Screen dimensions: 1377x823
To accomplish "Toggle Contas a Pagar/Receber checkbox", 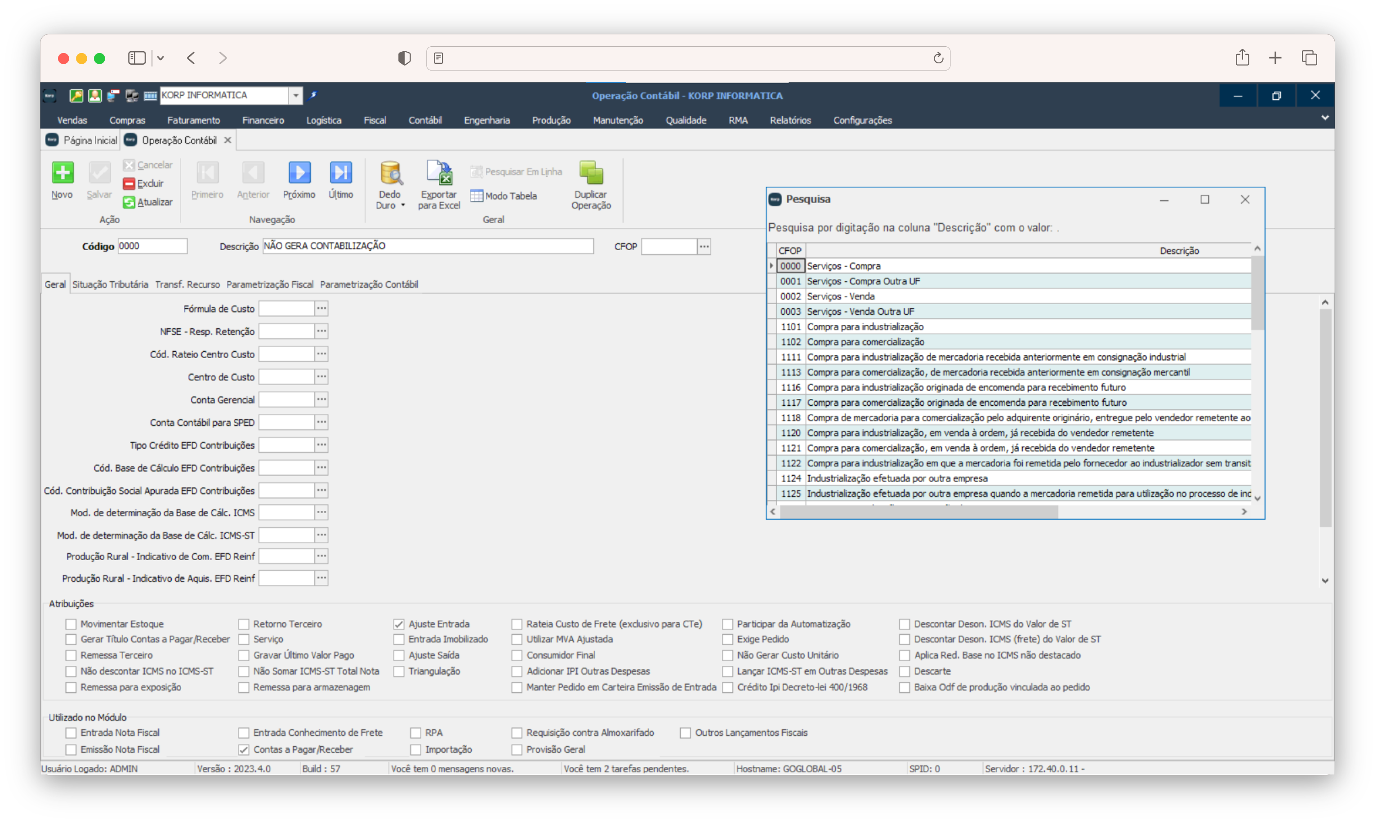I will point(244,749).
